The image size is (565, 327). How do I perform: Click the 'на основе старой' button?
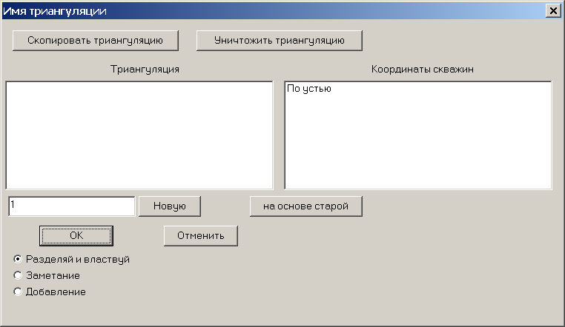pos(306,206)
